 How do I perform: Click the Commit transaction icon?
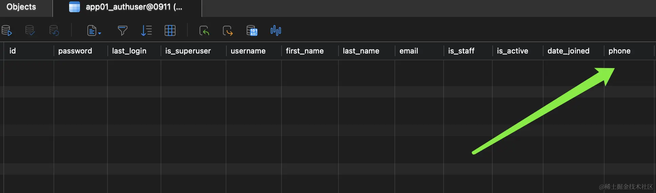tap(30, 30)
